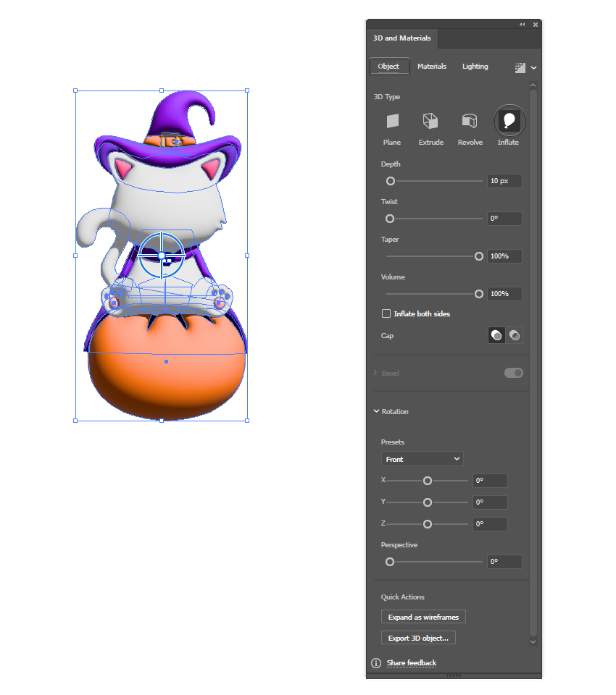Click the Taper slider handle
616x695 pixels.
coord(479,256)
